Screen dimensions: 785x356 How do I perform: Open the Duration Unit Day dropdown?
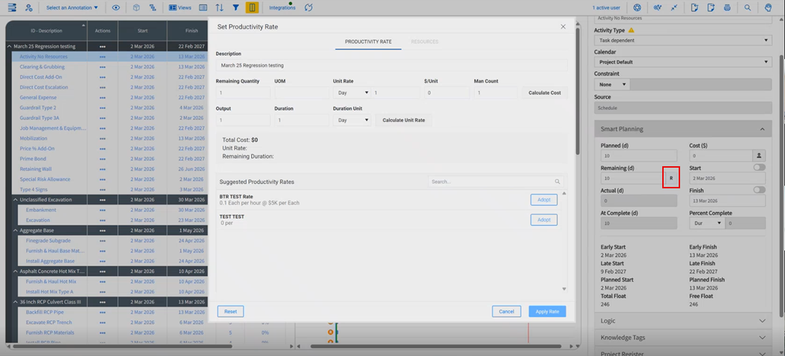[353, 120]
